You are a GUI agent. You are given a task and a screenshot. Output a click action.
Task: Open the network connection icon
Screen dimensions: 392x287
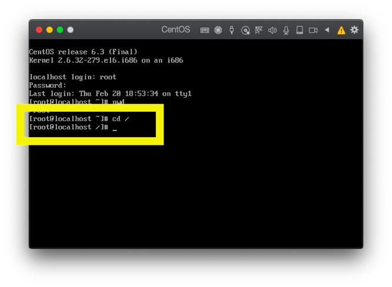tap(259, 30)
